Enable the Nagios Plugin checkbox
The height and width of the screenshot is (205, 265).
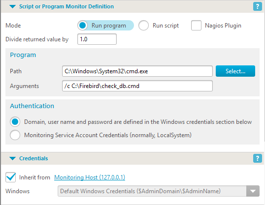click(x=196, y=26)
